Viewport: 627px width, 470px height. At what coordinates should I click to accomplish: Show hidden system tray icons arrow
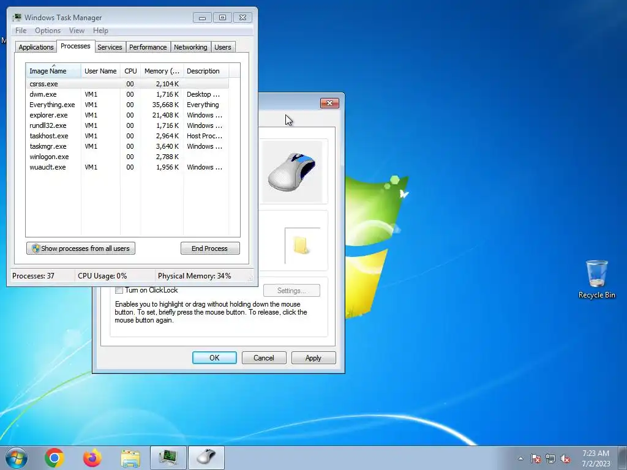coord(520,458)
